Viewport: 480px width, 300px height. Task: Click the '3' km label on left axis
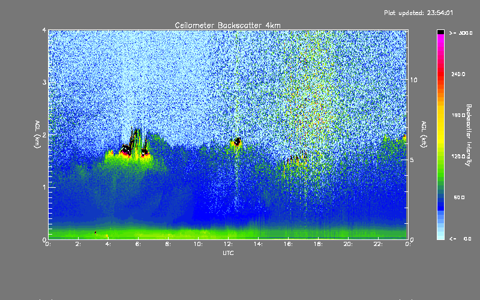44,82
